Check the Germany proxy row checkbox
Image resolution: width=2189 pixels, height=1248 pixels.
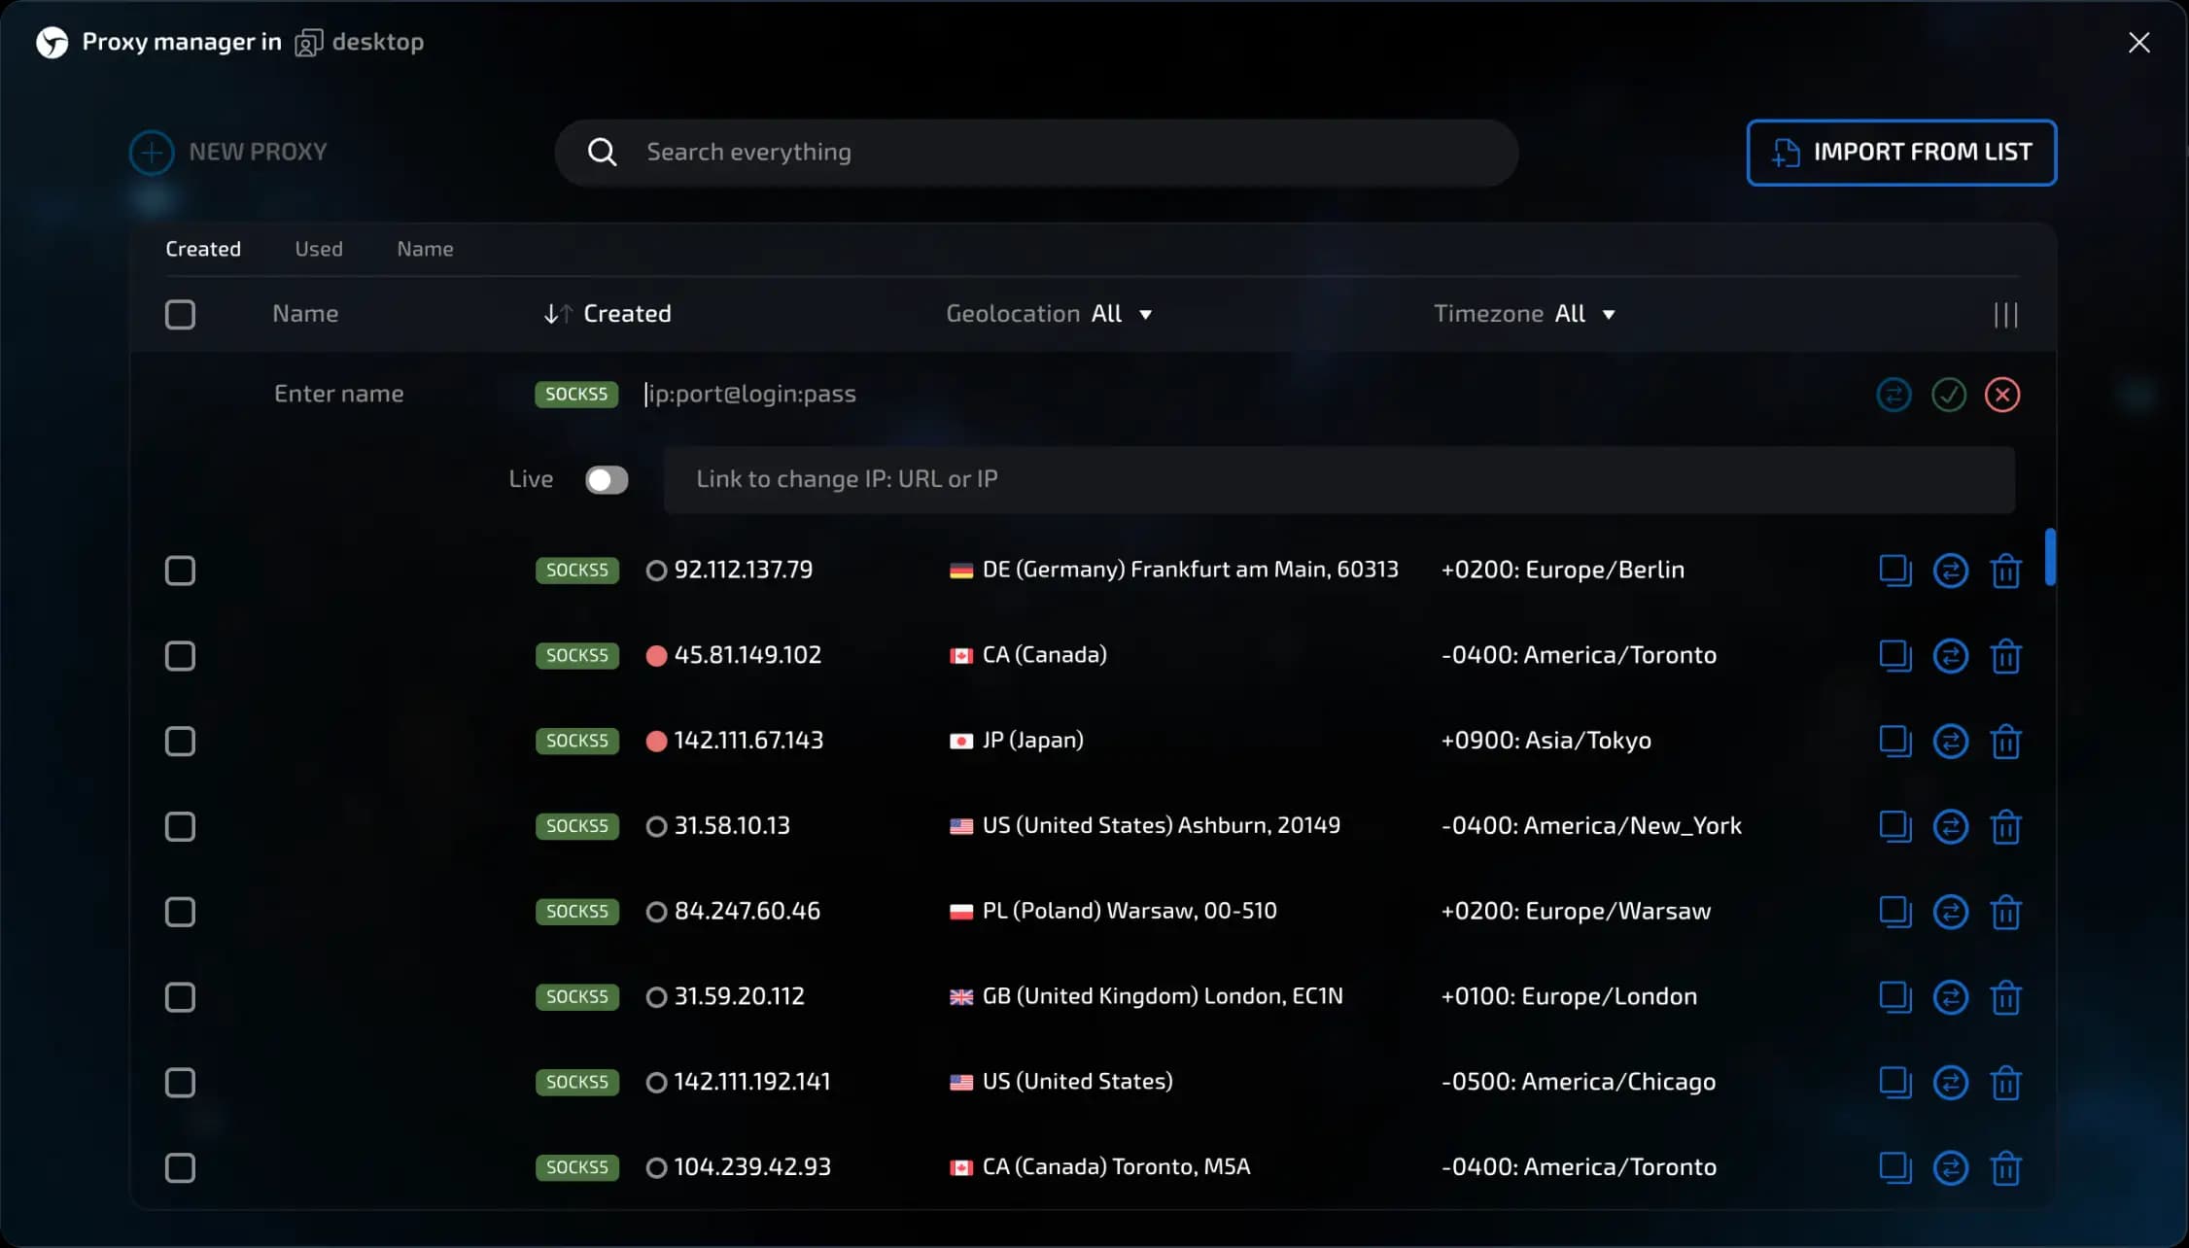(x=180, y=571)
